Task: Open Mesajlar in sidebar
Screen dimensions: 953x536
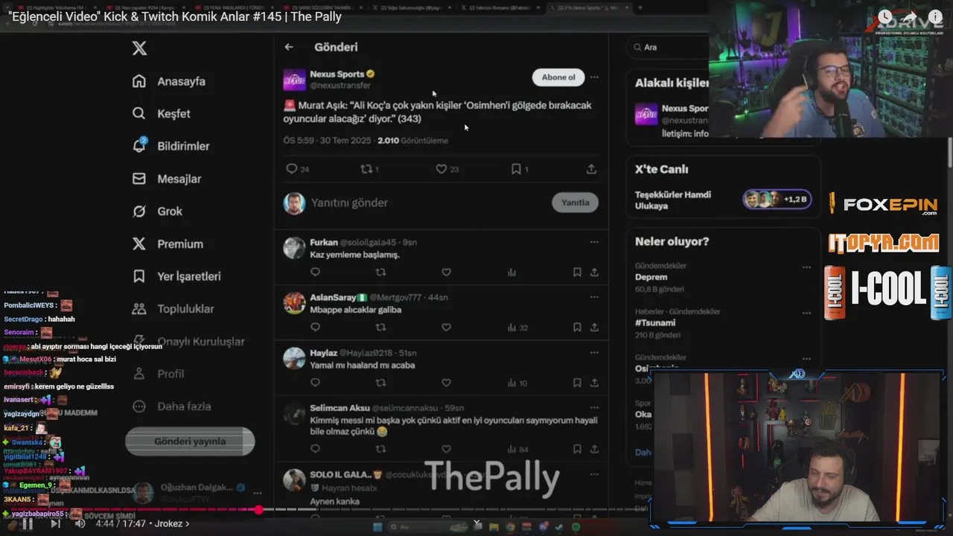Action: [167, 179]
